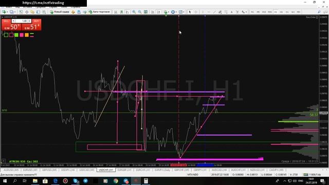The image size is (329, 185).
Task: Tile chart windows icon
Action: click(x=145, y=12)
